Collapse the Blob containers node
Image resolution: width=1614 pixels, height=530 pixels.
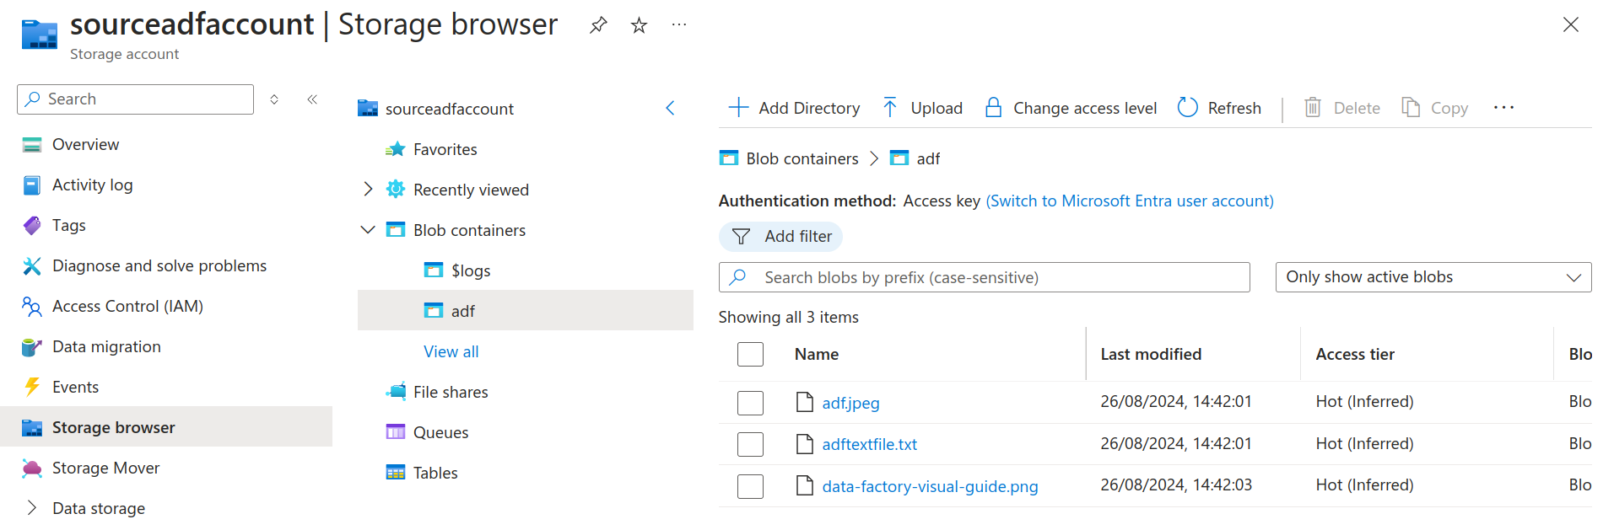[368, 229]
